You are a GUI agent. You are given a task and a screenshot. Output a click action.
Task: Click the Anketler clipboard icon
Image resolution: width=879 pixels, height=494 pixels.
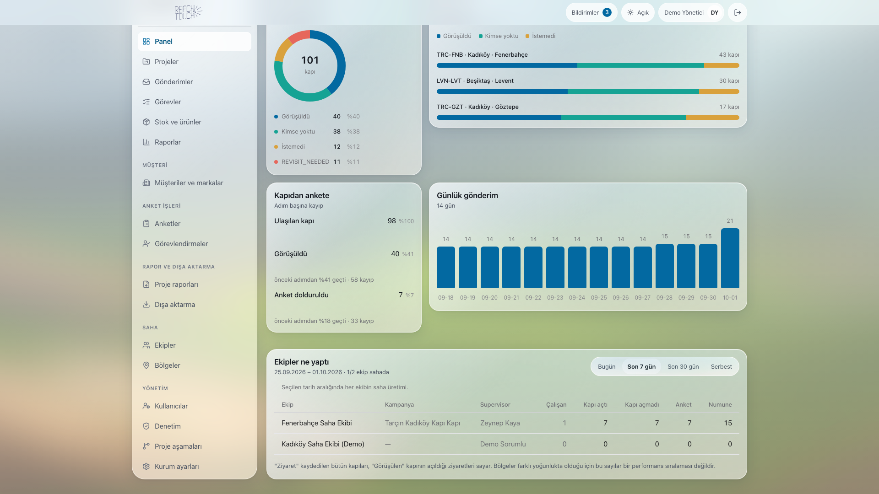click(x=146, y=224)
